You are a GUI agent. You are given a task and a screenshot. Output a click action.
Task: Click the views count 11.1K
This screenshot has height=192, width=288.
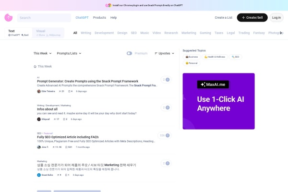(57, 147)
